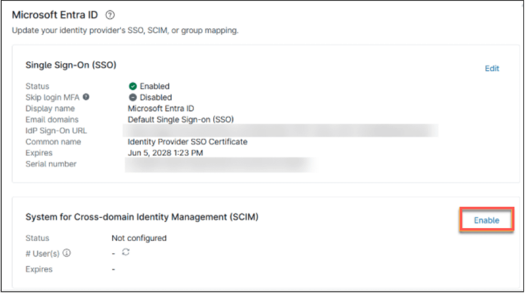Click the 'Email domains' label
The image size is (525, 293).
[52, 119]
